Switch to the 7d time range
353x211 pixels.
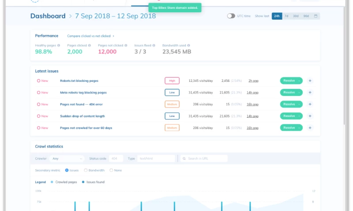pyautogui.click(x=286, y=16)
